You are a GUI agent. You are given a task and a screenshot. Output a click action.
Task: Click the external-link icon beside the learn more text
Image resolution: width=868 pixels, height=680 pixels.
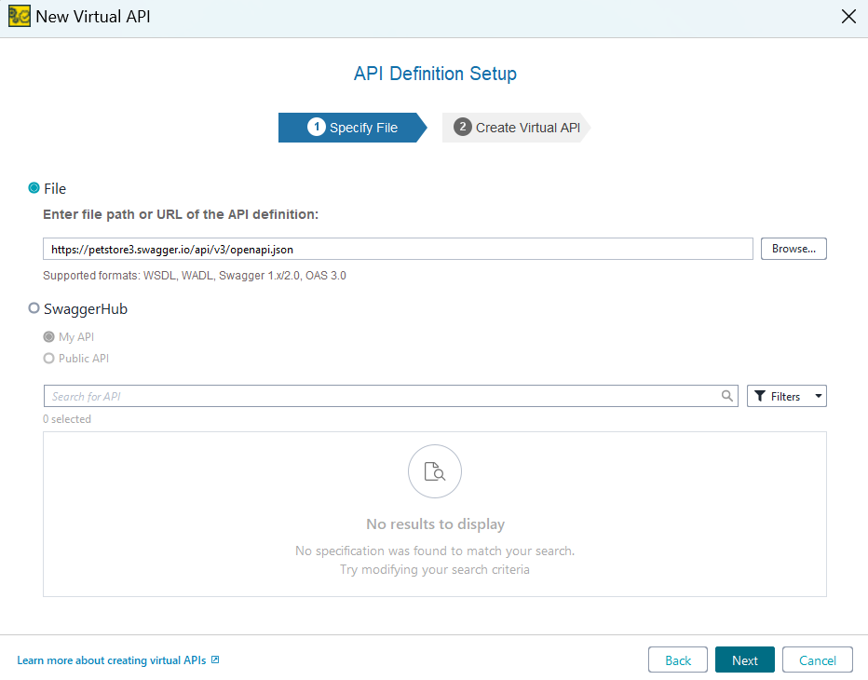pyautogui.click(x=214, y=659)
